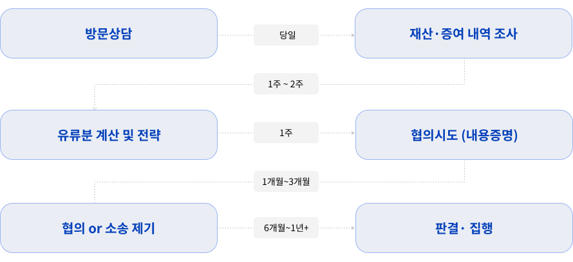Select the 1주 ~ 2주 duration label
The height and width of the screenshot is (262, 573).
[286, 84]
